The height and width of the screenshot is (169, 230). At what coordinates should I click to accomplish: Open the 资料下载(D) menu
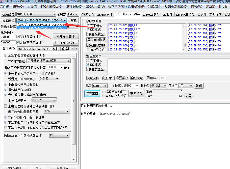74,7
